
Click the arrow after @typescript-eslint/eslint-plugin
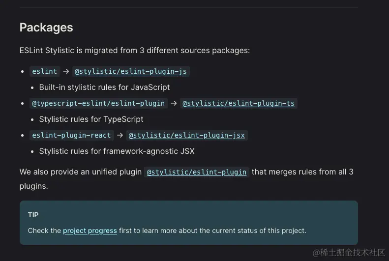[174, 103]
